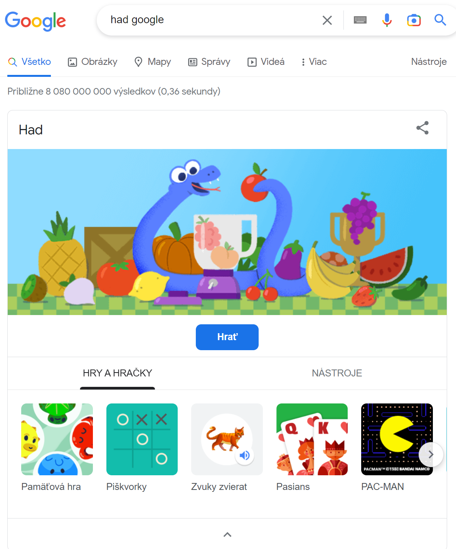Start voice search with microphone icon
The height and width of the screenshot is (549, 456).
[x=387, y=20]
